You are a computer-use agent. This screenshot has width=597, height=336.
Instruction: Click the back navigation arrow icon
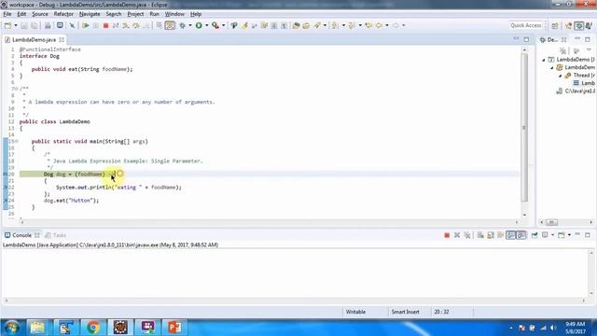(379, 25)
